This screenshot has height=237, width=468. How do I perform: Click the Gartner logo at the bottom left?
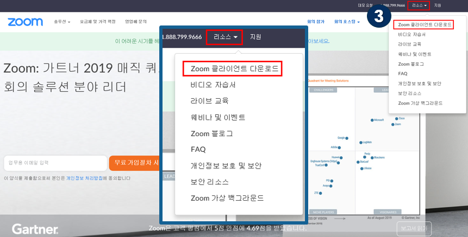(35, 229)
